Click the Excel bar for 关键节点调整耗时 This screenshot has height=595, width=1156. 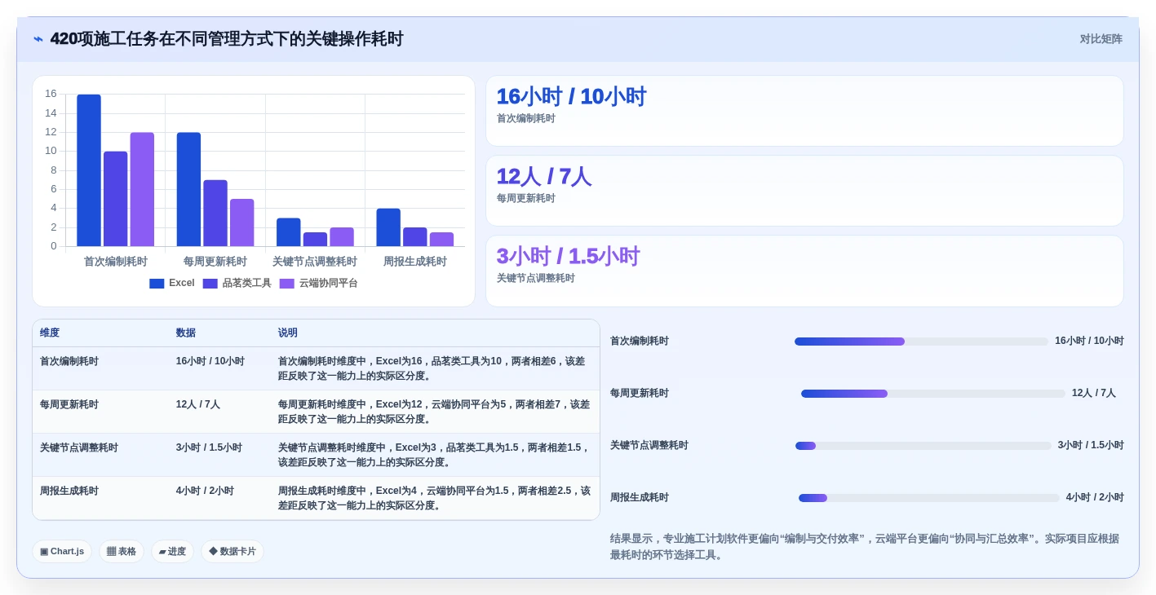pyautogui.click(x=289, y=232)
